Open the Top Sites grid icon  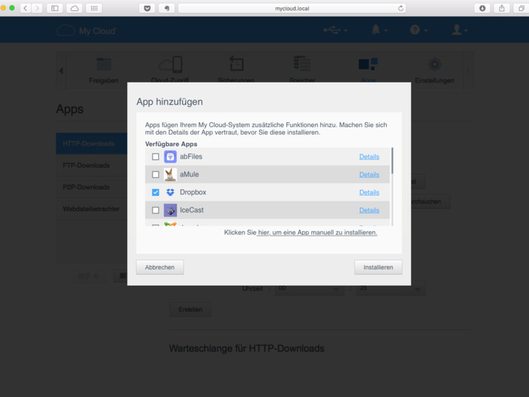[94, 8]
